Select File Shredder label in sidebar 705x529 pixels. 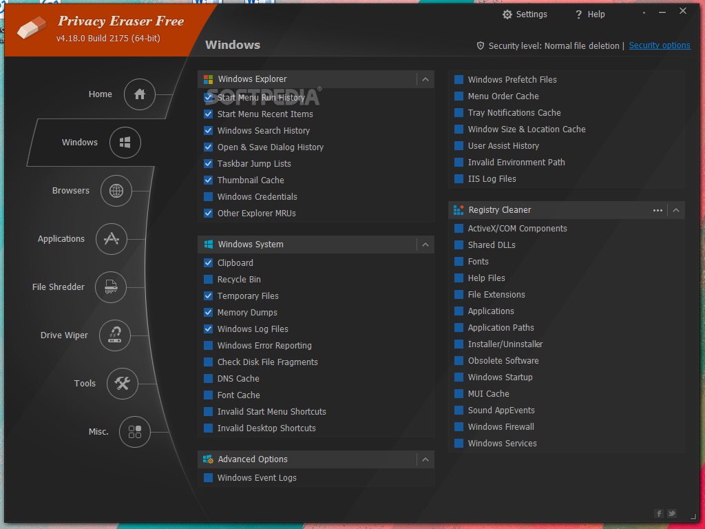click(x=59, y=287)
